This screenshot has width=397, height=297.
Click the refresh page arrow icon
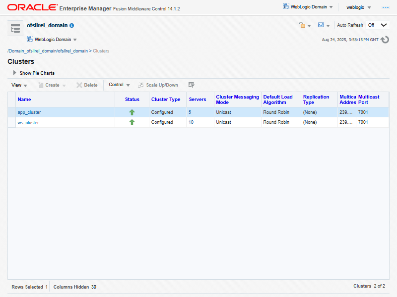point(385,40)
